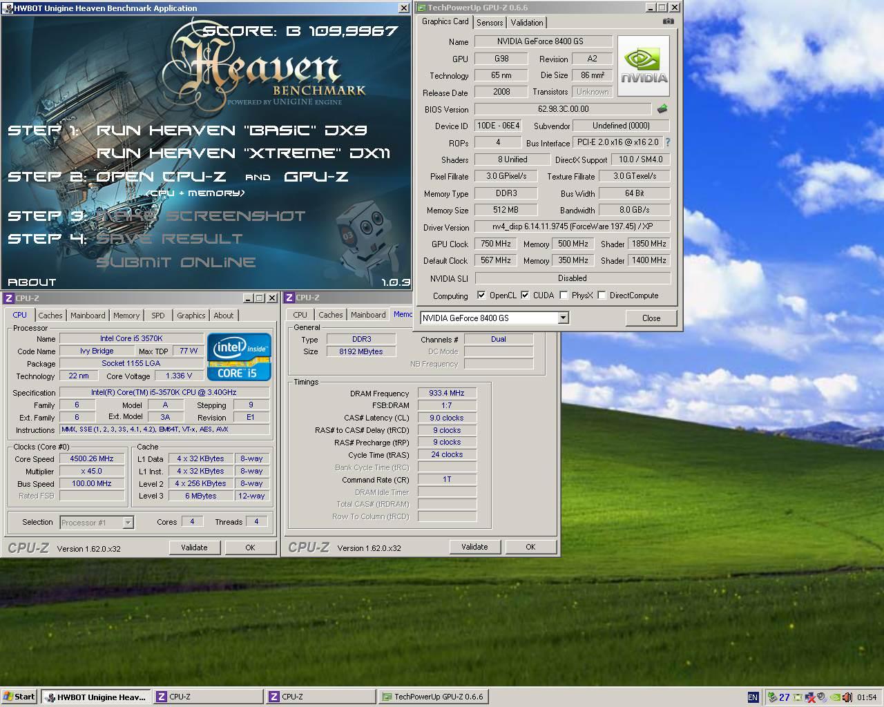The image size is (884, 707).
Task: Minimize the left CPU-Z window
Action: [249, 298]
